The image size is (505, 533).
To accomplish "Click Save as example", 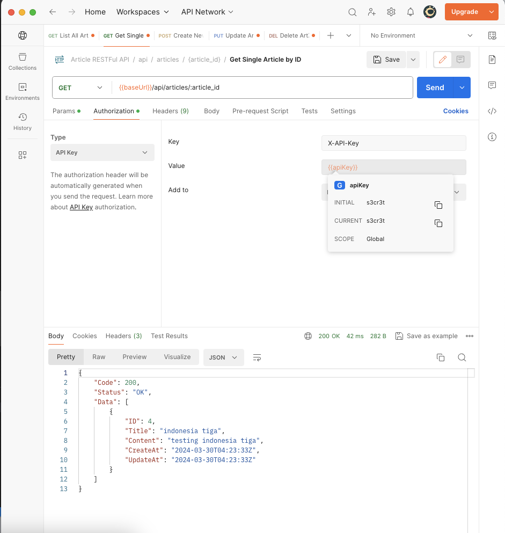I will tap(427, 336).
